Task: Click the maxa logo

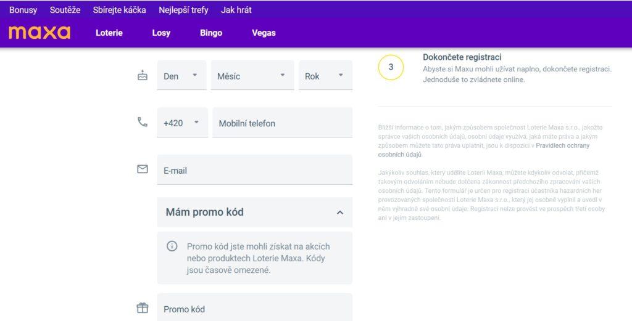Action: [x=39, y=33]
